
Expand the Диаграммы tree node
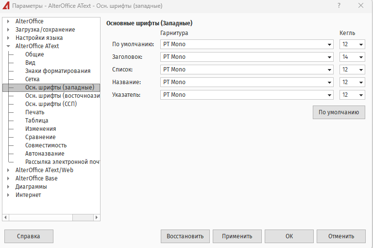point(8,187)
